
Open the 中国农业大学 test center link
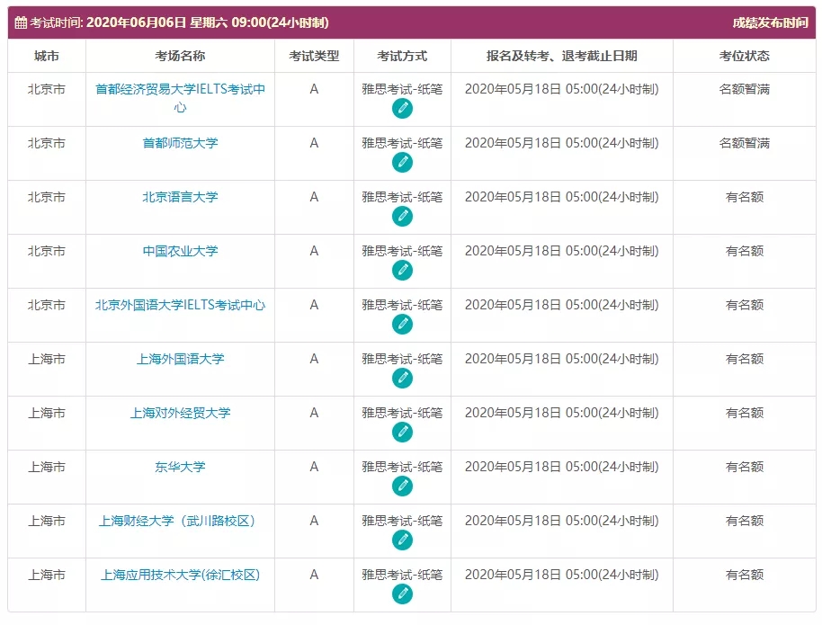[180, 251]
